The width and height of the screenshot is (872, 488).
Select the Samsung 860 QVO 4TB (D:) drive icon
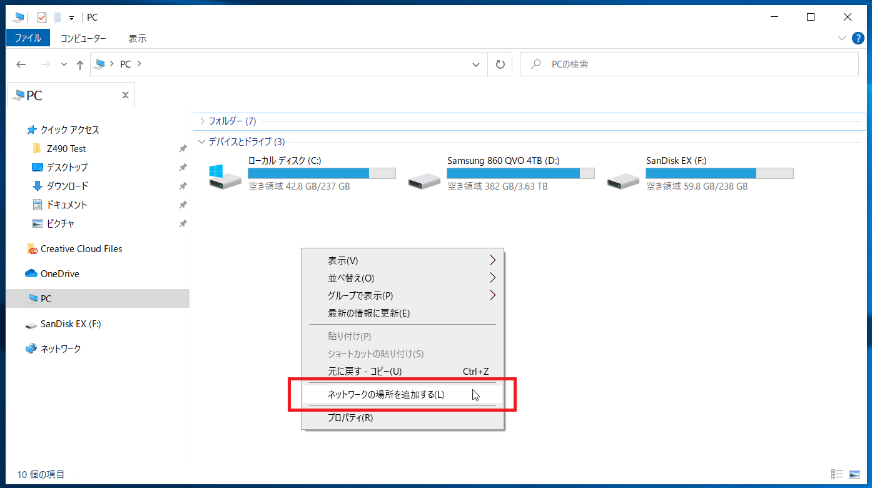[x=424, y=180]
